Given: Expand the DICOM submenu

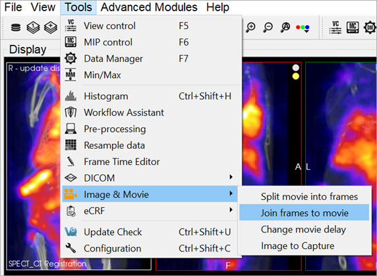Looking at the screenshot, I should click(151, 178).
